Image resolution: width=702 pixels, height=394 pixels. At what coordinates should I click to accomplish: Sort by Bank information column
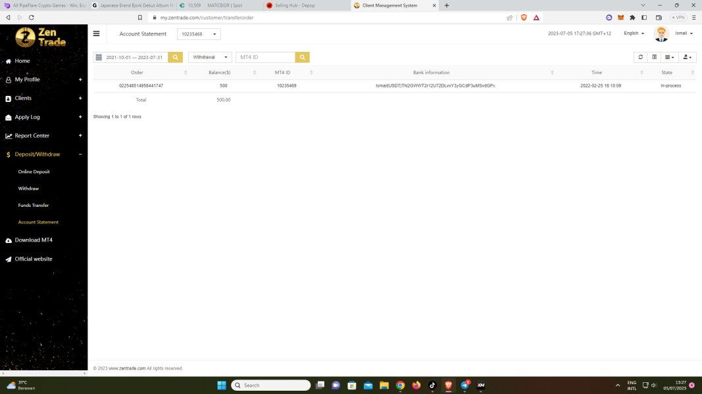431,72
